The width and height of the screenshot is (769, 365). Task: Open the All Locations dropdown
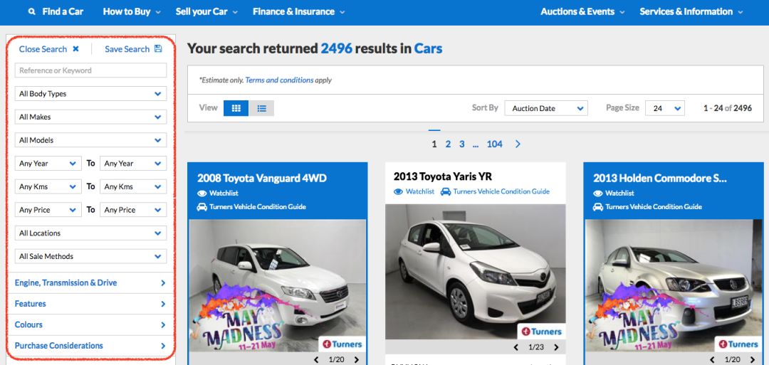point(90,233)
